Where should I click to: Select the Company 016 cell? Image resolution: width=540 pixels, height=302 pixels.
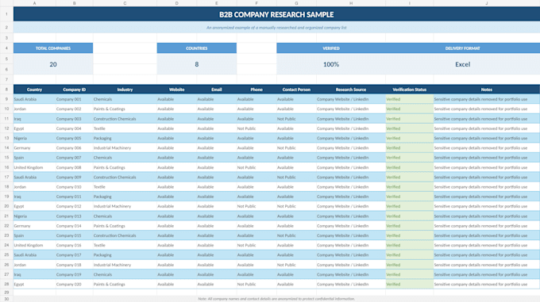coord(75,245)
